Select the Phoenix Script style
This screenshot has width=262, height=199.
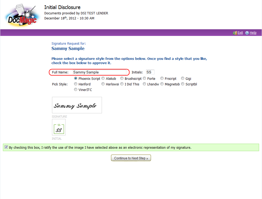(76, 78)
